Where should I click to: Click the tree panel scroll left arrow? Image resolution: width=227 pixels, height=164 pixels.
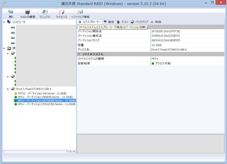70,152
